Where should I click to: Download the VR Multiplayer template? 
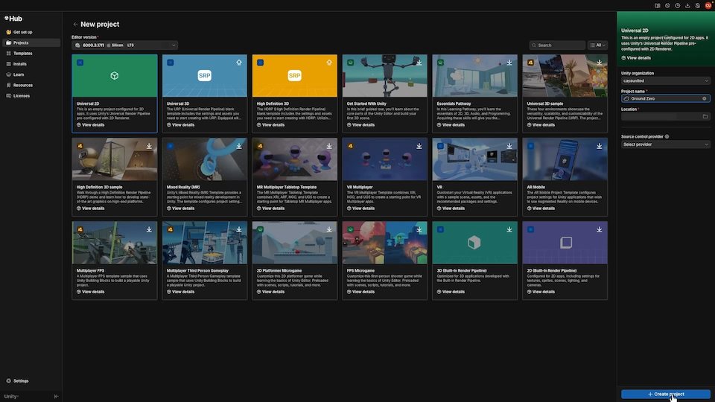(419, 146)
